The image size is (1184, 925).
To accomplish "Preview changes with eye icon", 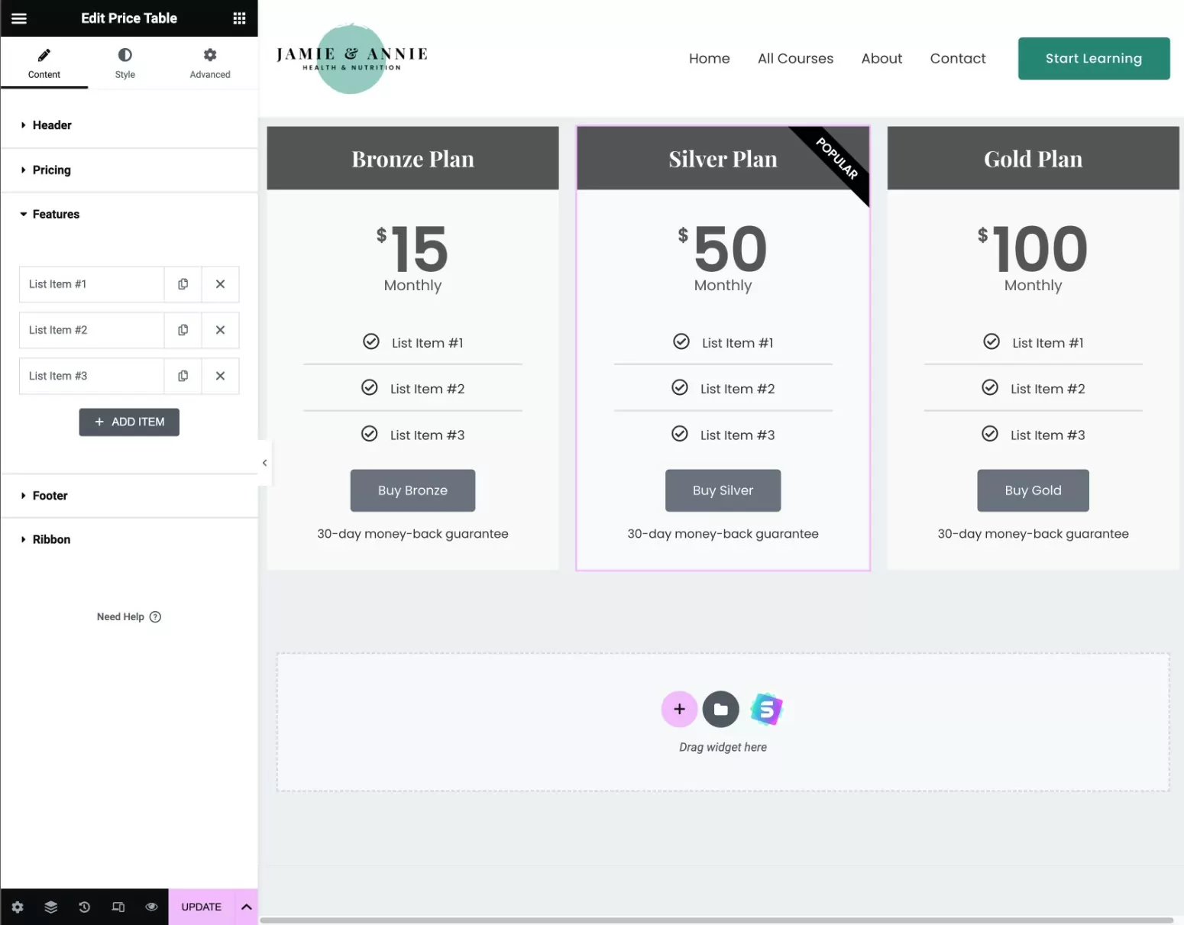I will [151, 907].
